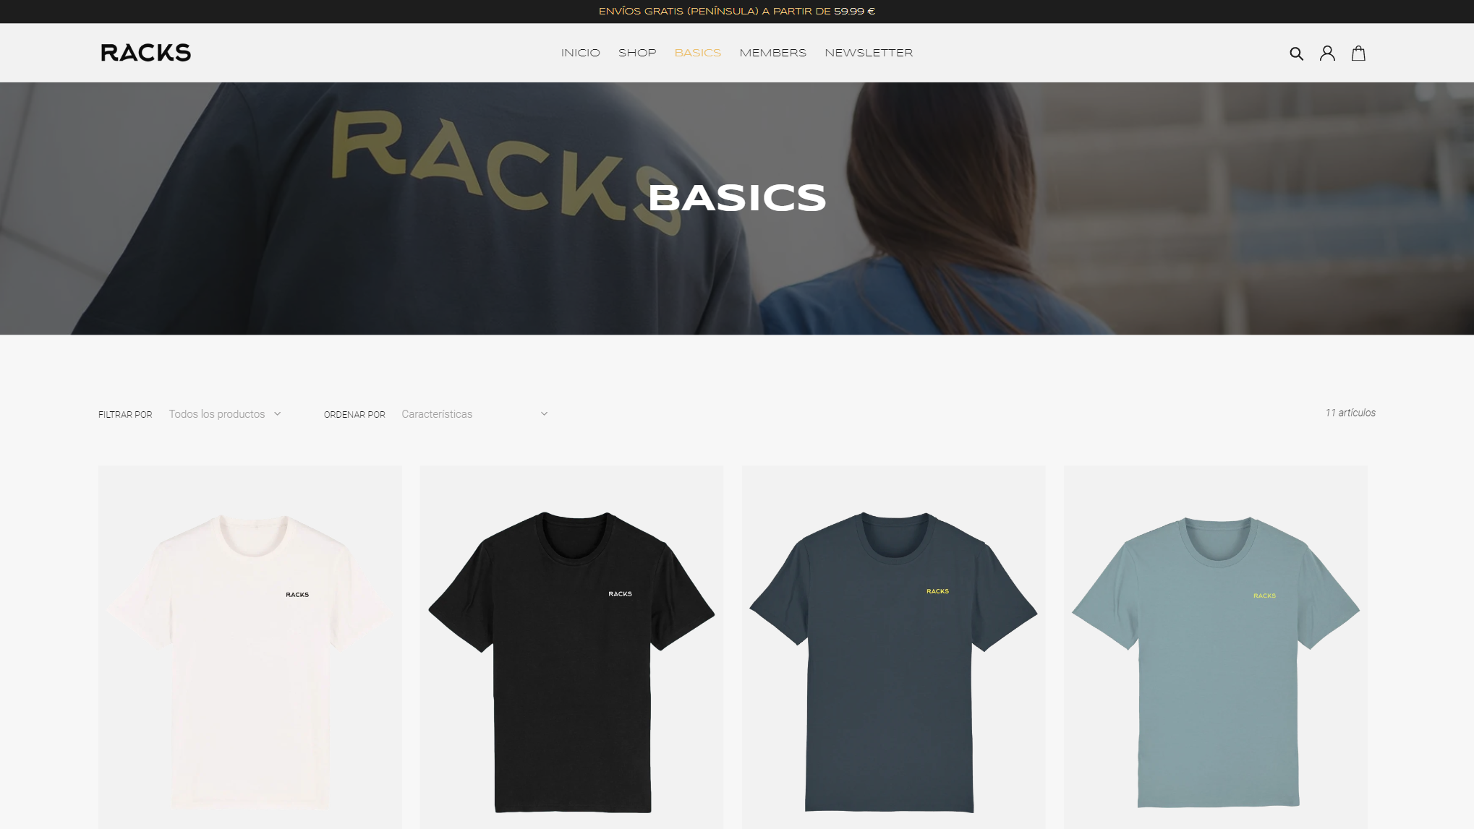
Task: Open the shopping bag cart icon
Action: (1358, 53)
